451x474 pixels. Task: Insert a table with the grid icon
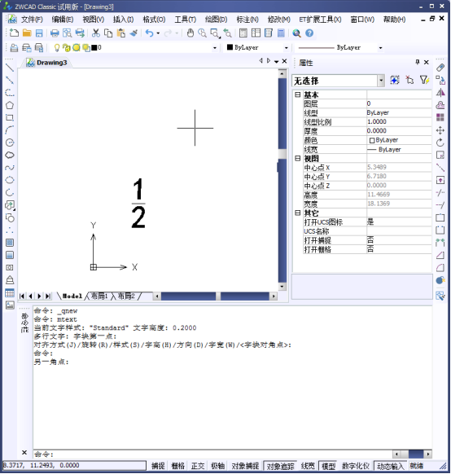tap(10, 292)
